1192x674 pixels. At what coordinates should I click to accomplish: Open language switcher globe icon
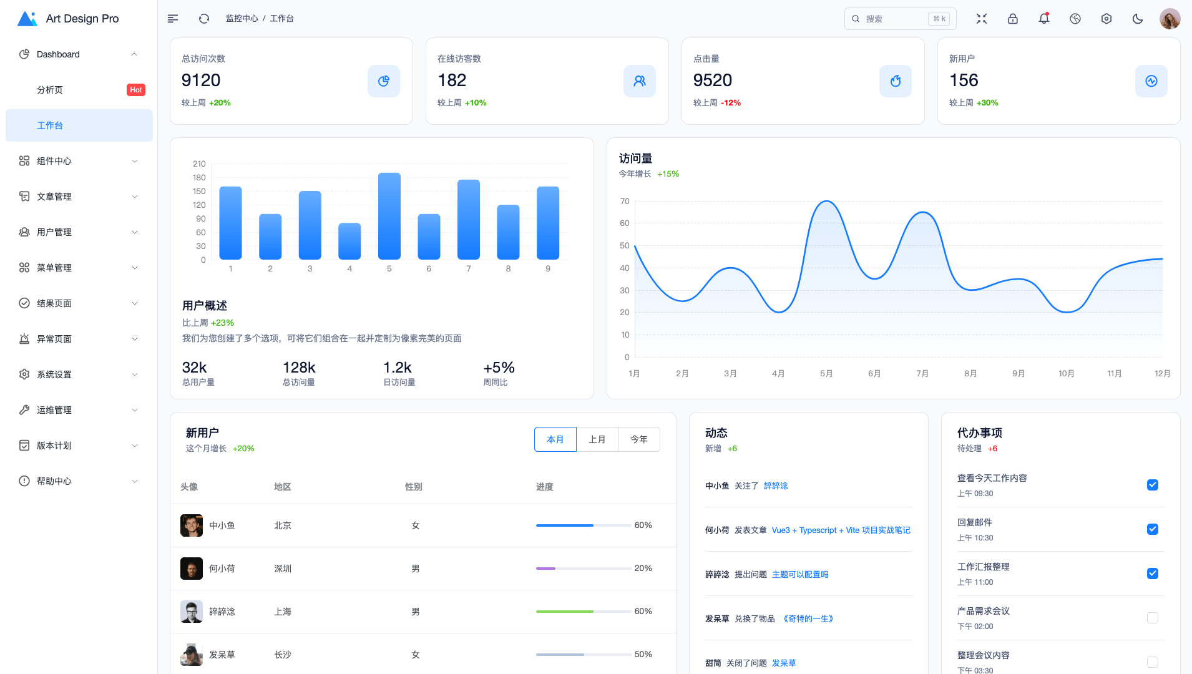tap(1075, 19)
